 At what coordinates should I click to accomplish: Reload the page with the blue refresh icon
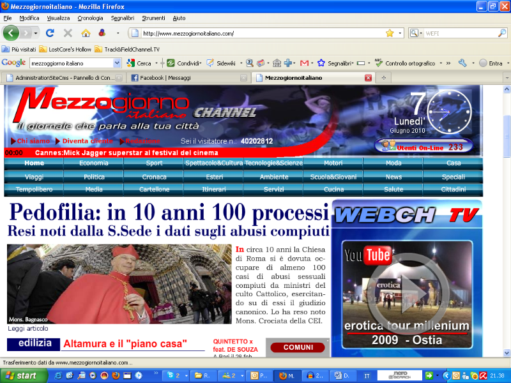pyautogui.click(x=50, y=33)
